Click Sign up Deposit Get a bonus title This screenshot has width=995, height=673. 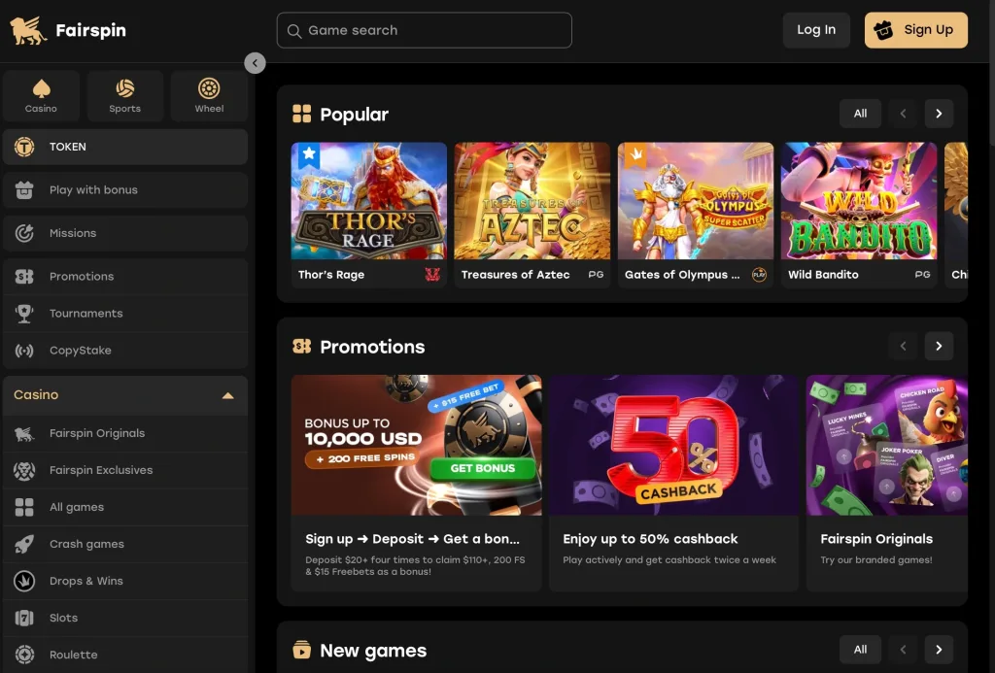(412, 539)
